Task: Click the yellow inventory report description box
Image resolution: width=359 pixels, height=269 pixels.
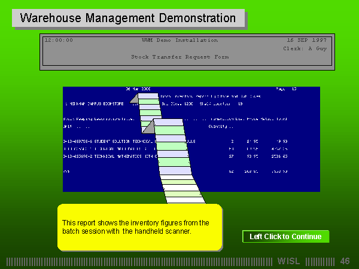Action: point(139,227)
